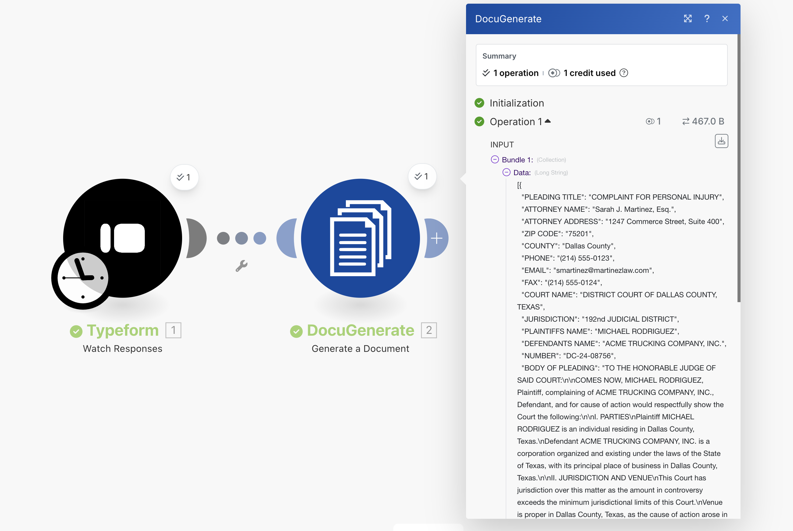Click the 1 operation summary text
Viewport: 793px width, 531px height.
[516, 73]
